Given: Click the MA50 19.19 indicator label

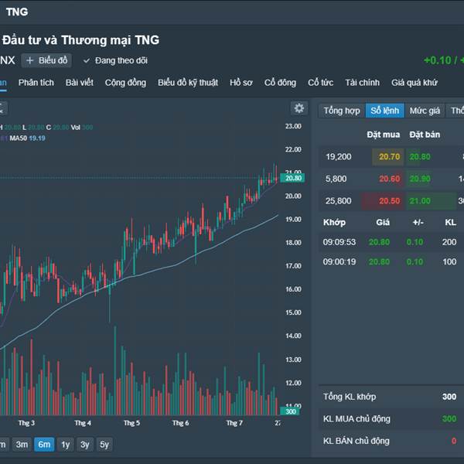Looking at the screenshot, I should pos(27,138).
